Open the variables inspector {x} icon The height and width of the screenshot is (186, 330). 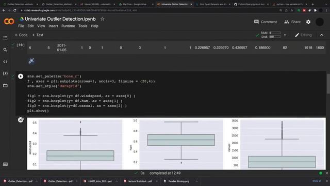(5, 73)
